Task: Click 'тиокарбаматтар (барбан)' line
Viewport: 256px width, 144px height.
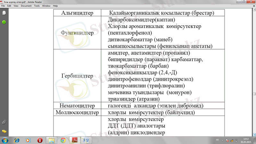Action: click(138, 66)
